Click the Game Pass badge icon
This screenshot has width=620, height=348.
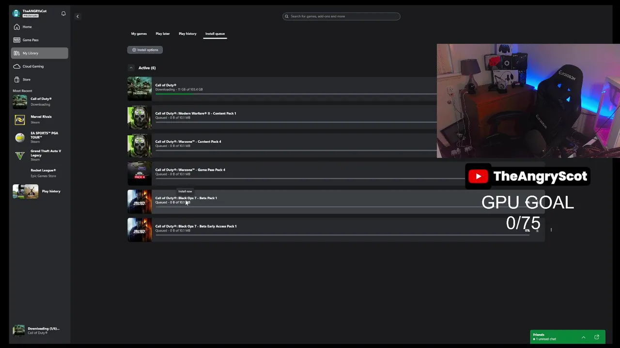17,40
